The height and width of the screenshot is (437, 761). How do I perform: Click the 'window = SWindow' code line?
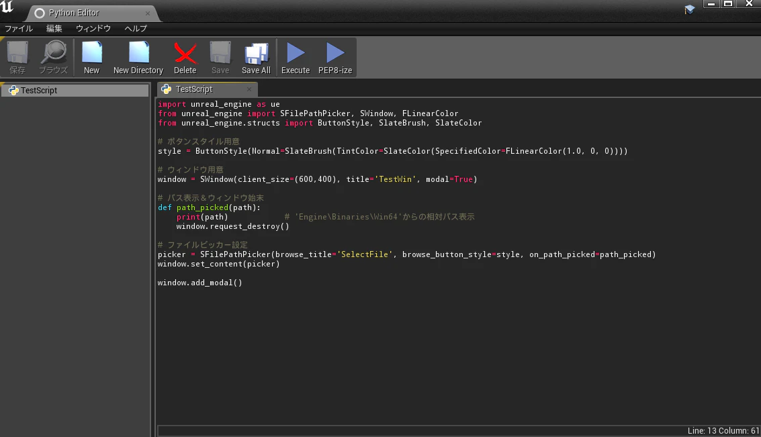tap(318, 179)
